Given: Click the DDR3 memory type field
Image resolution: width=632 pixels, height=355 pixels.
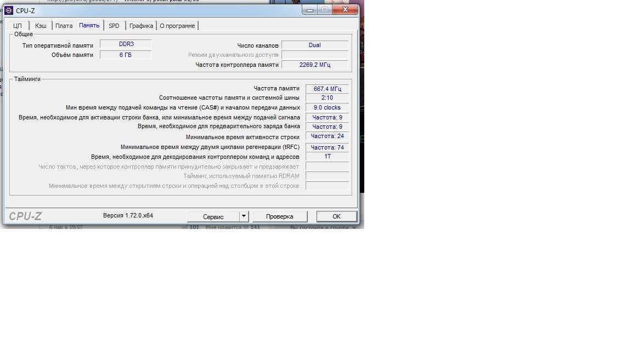Looking at the screenshot, I should click(x=126, y=44).
